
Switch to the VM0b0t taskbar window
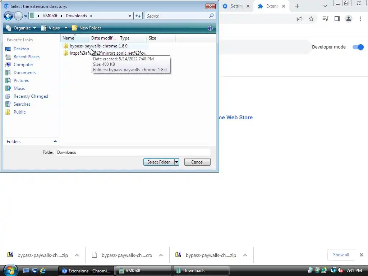pos(144,271)
